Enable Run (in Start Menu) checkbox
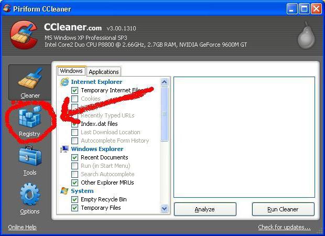The height and width of the screenshot is (236, 325). (x=74, y=166)
